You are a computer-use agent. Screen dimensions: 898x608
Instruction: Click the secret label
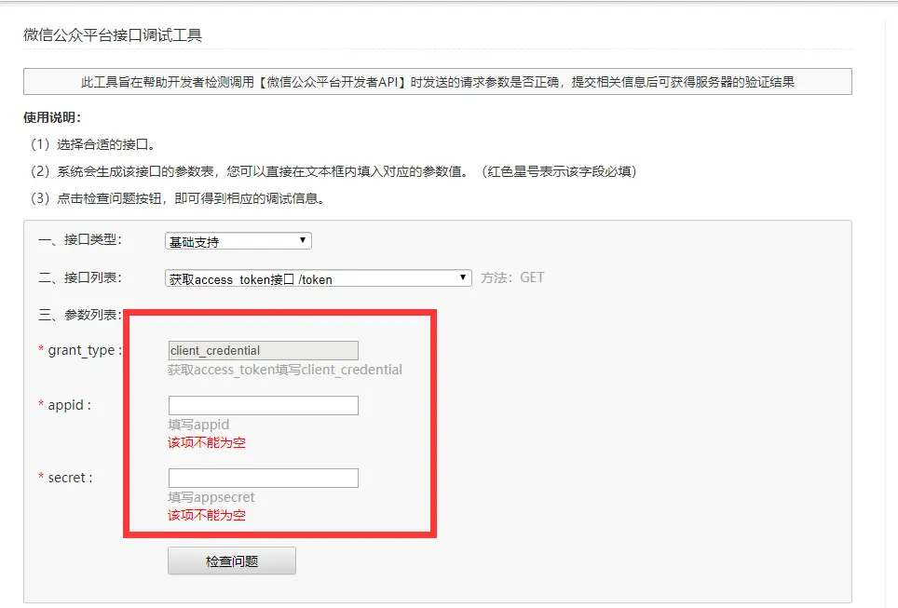pos(70,478)
